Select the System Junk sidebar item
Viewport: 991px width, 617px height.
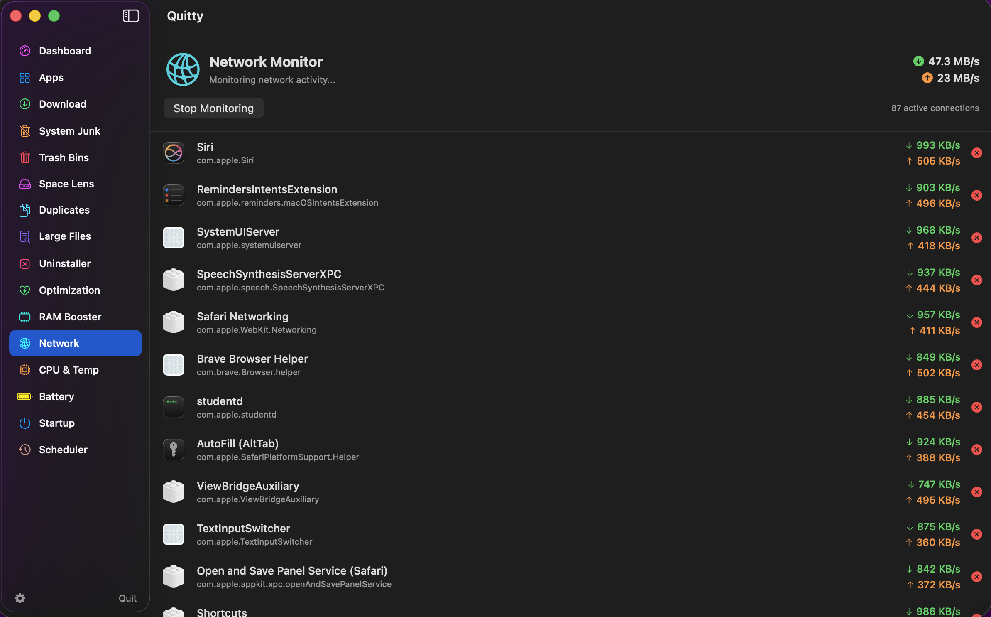pos(69,131)
